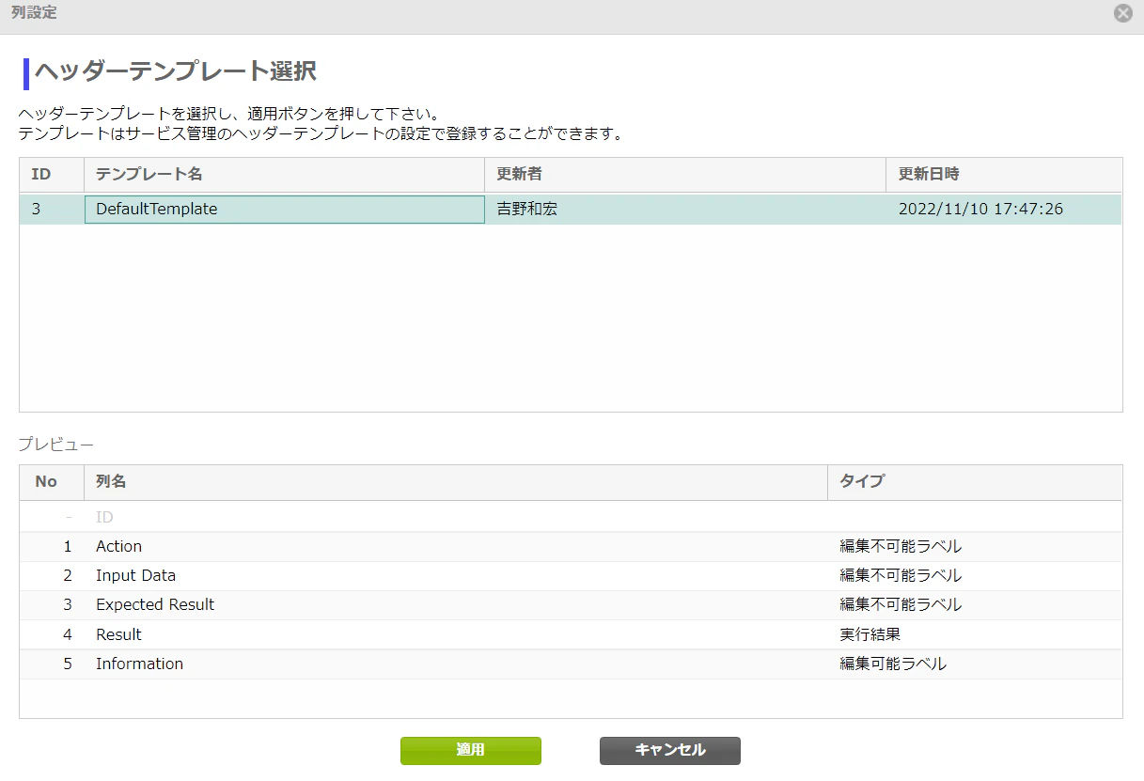Image resolution: width=1144 pixels, height=781 pixels.
Task: Select the Input Data column name
Action: pos(135,575)
